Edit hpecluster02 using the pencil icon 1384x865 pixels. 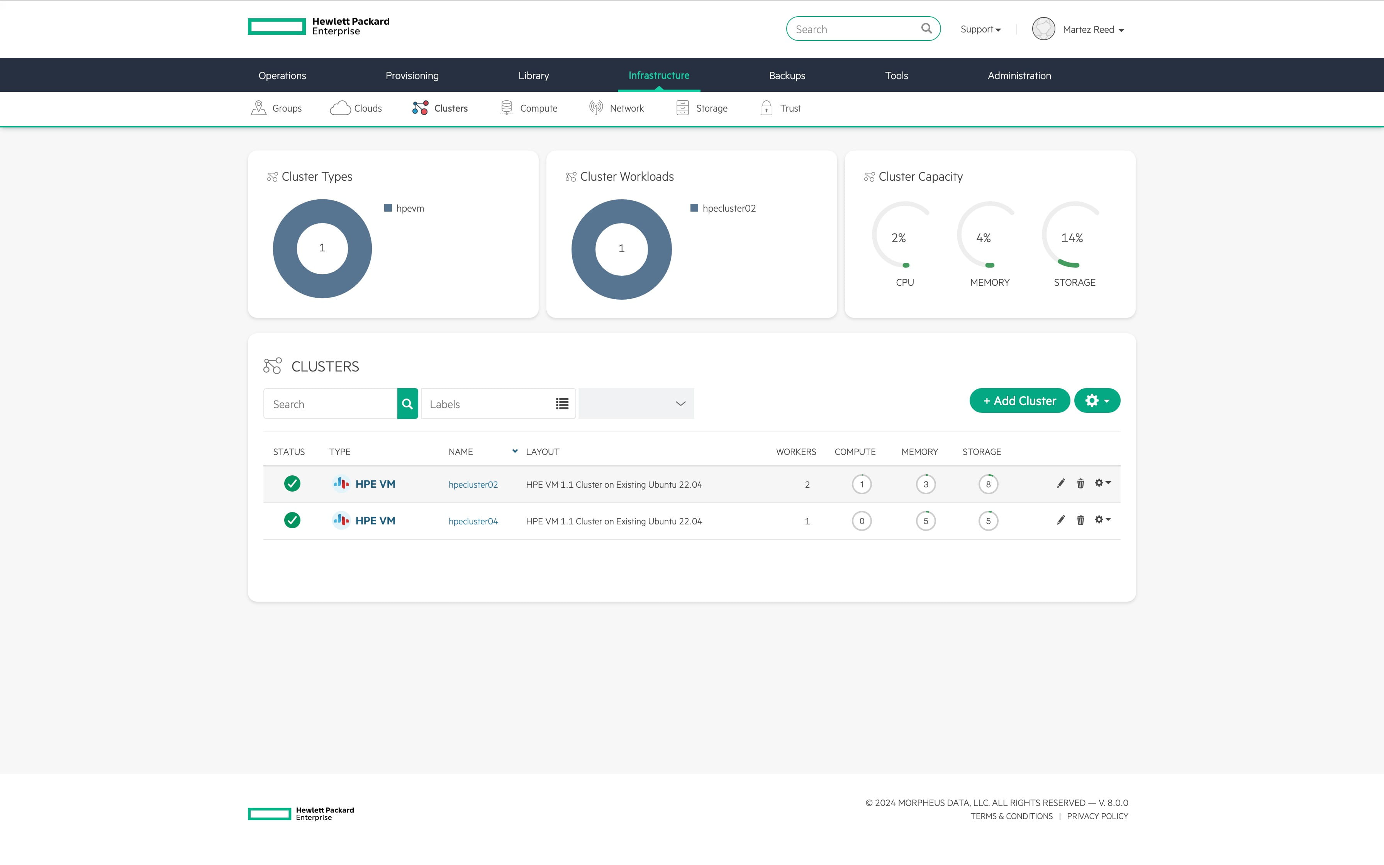click(x=1061, y=483)
